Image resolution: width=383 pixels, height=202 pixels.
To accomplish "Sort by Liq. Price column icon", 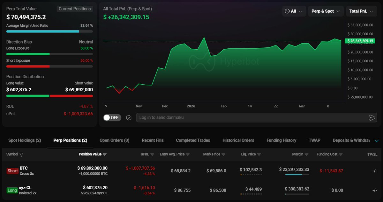I will pyautogui.click(x=259, y=155).
